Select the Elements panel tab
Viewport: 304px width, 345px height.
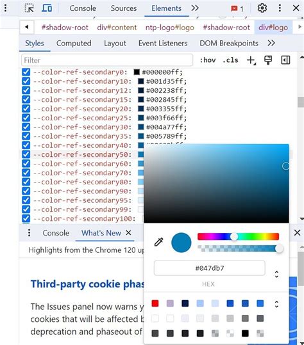[x=167, y=8]
